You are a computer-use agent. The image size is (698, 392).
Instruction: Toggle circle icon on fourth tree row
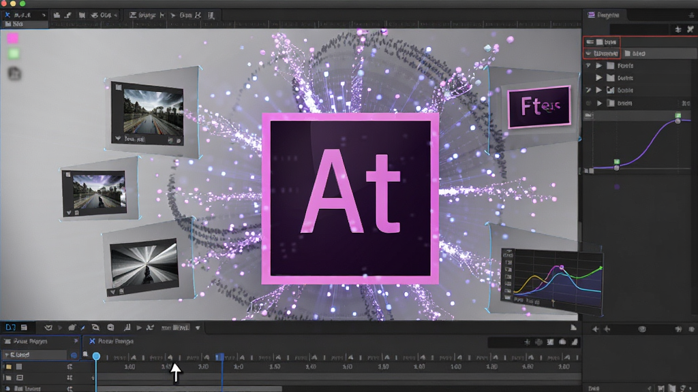(x=588, y=103)
